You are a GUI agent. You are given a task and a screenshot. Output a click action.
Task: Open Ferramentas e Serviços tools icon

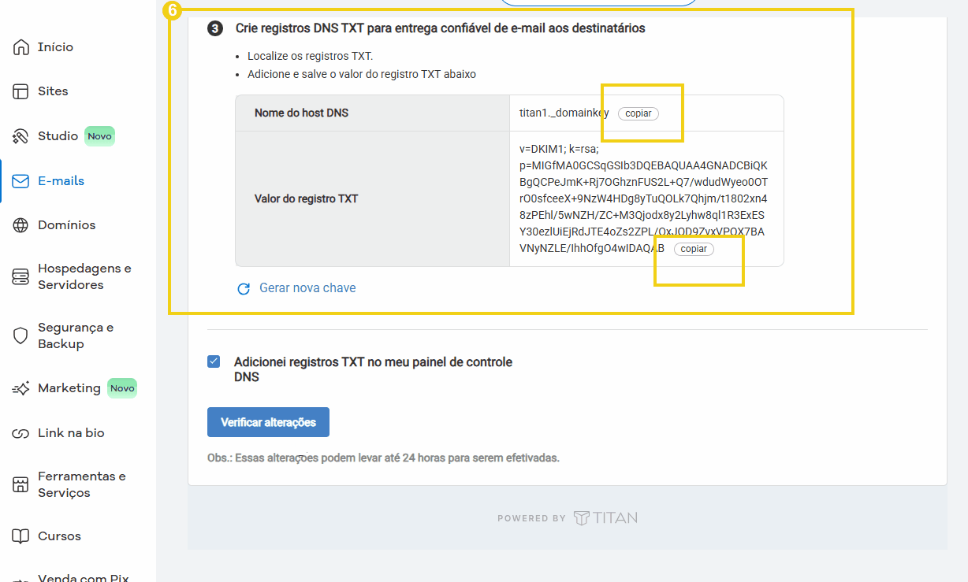pos(20,484)
